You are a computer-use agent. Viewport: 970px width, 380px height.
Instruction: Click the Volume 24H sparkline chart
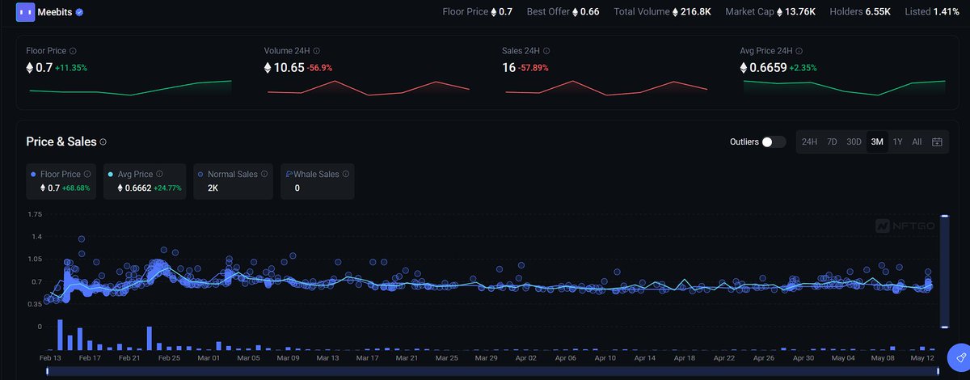(x=368, y=87)
